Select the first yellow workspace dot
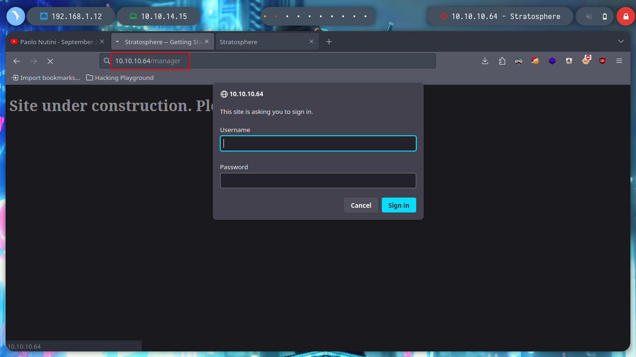This screenshot has height=357, width=636. coord(265,16)
